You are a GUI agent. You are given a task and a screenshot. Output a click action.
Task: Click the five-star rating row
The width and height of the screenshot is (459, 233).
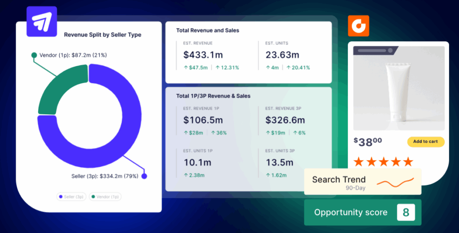[383, 162]
